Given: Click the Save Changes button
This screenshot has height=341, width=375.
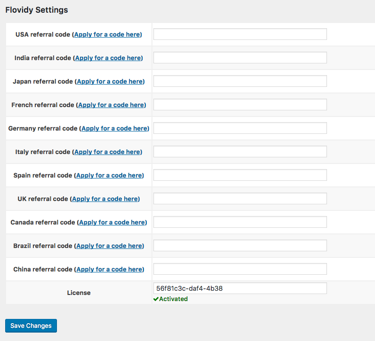Looking at the screenshot, I should [x=31, y=325].
